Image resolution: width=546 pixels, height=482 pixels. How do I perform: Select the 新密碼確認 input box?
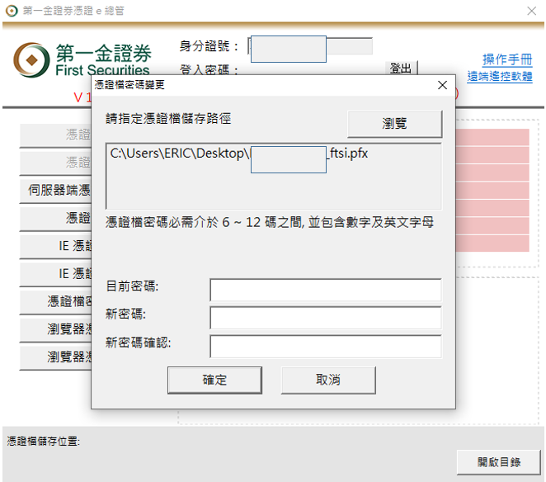point(325,346)
